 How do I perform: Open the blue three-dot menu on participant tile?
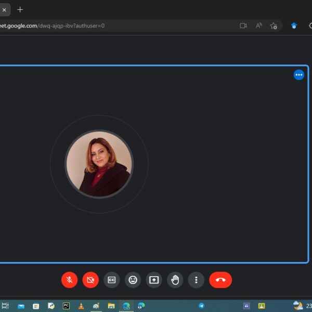(x=298, y=75)
